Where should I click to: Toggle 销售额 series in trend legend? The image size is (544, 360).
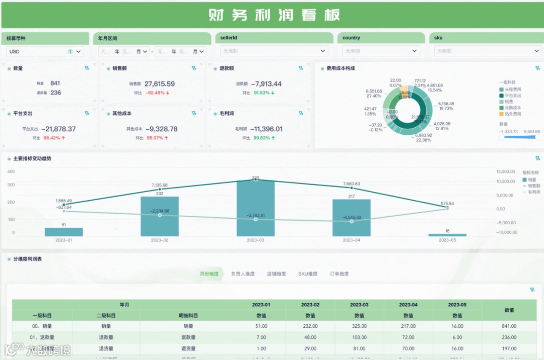[x=531, y=186]
